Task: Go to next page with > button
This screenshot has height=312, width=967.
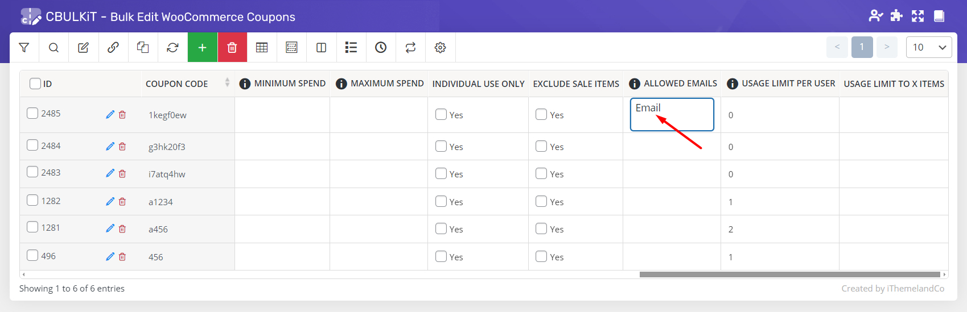Action: [x=887, y=47]
